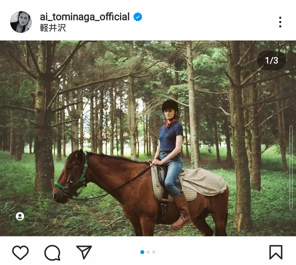Save the post with the bookmark icon
The width and height of the screenshot is (296, 265).
tap(276, 252)
